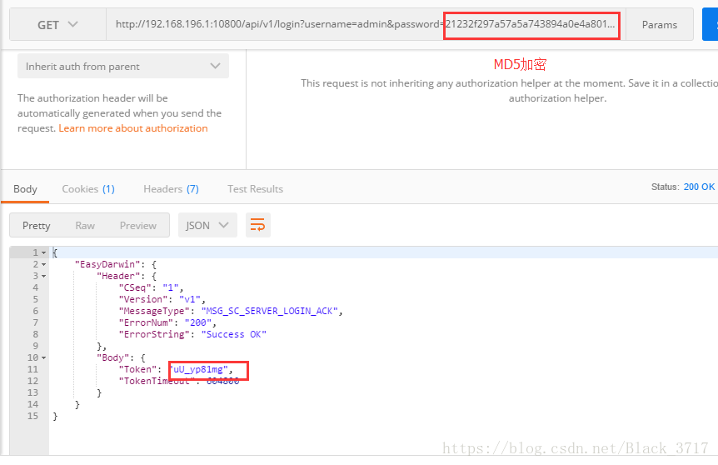Click the blue Send button
The width and height of the screenshot is (718, 465).
tap(711, 25)
